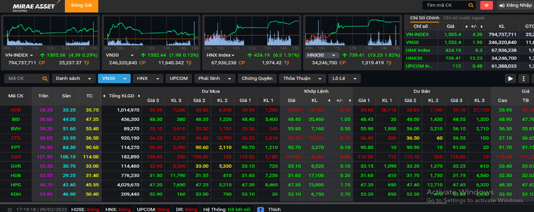Click the Dư Bán column group header

coord(422,91)
